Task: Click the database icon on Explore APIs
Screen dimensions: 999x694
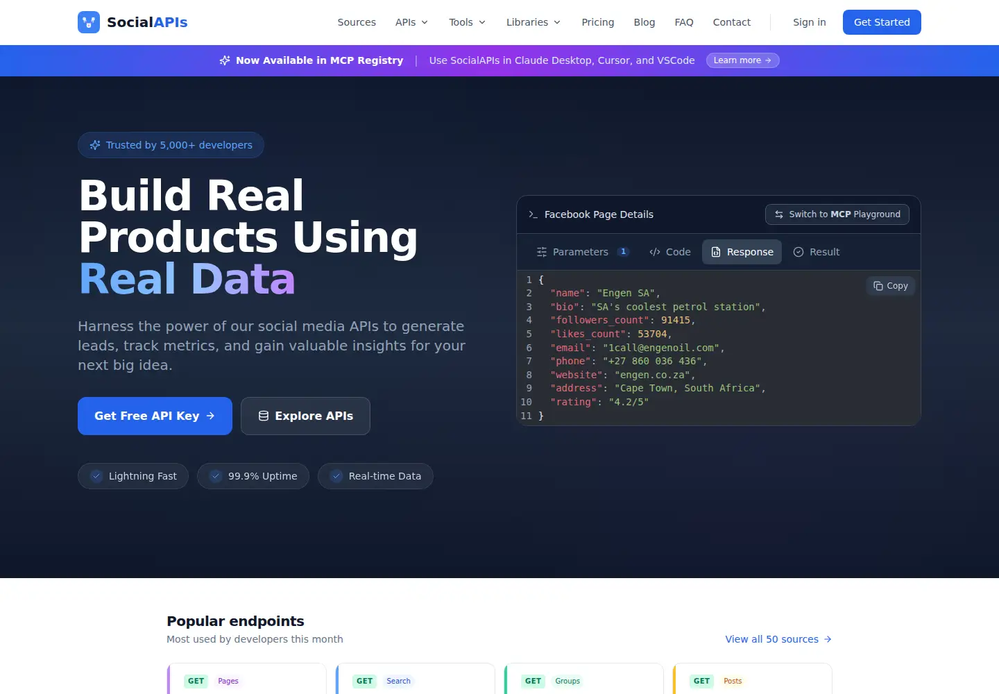Action: 264,416
